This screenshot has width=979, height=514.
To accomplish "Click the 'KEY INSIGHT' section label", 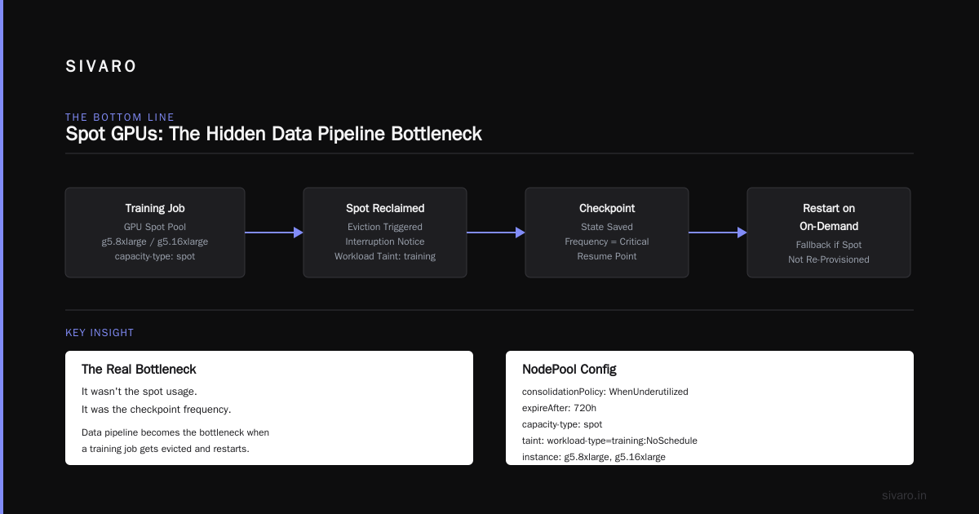I will pos(100,333).
